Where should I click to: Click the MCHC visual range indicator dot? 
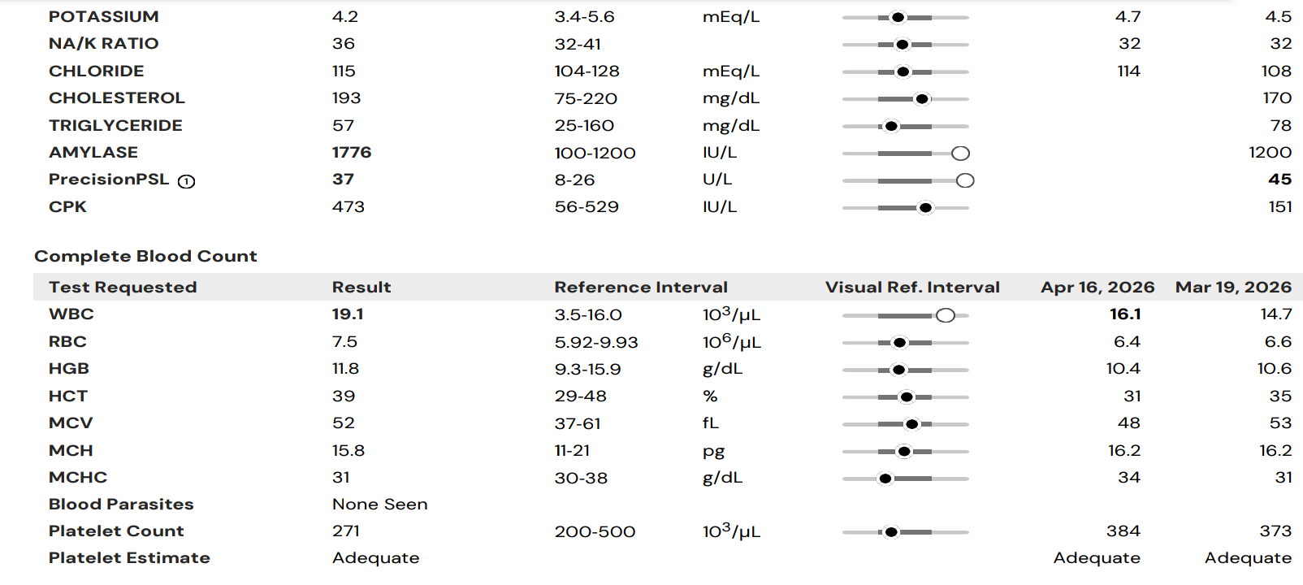coord(885,479)
